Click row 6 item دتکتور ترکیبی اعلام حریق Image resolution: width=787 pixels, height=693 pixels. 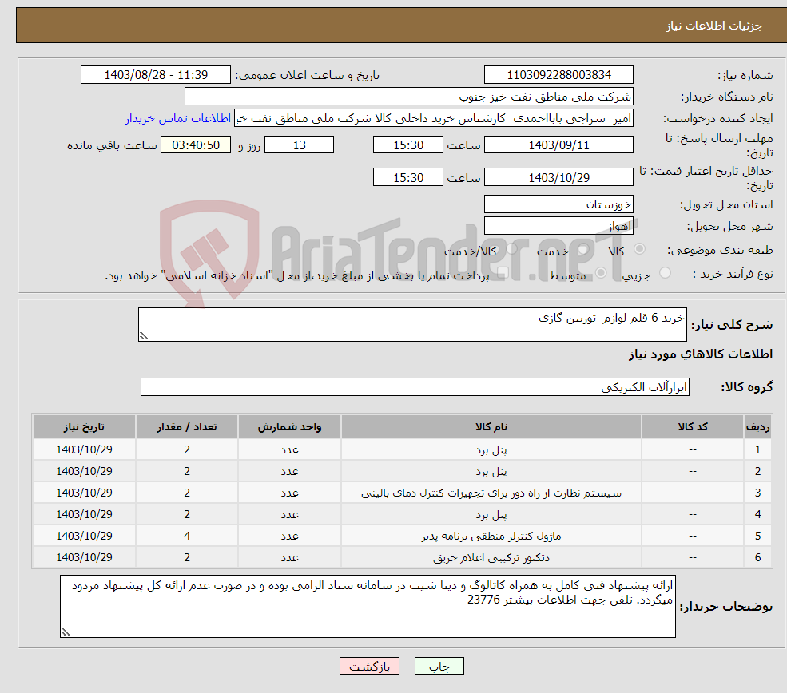pos(491,557)
